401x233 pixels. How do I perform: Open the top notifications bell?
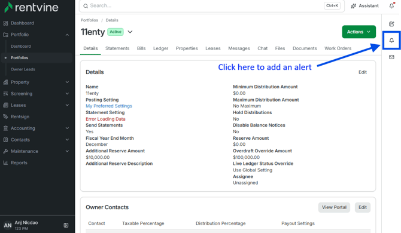click(392, 5)
